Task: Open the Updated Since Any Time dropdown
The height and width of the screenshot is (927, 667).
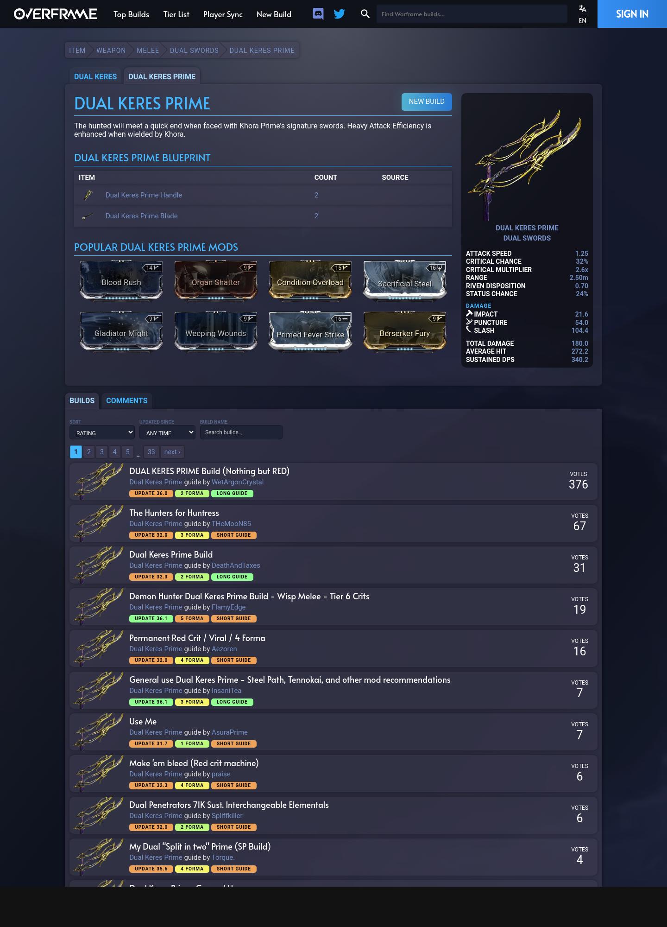Action: pyautogui.click(x=167, y=432)
